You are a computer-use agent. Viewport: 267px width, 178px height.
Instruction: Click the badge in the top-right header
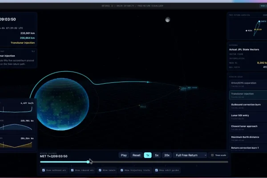pos(263,6)
